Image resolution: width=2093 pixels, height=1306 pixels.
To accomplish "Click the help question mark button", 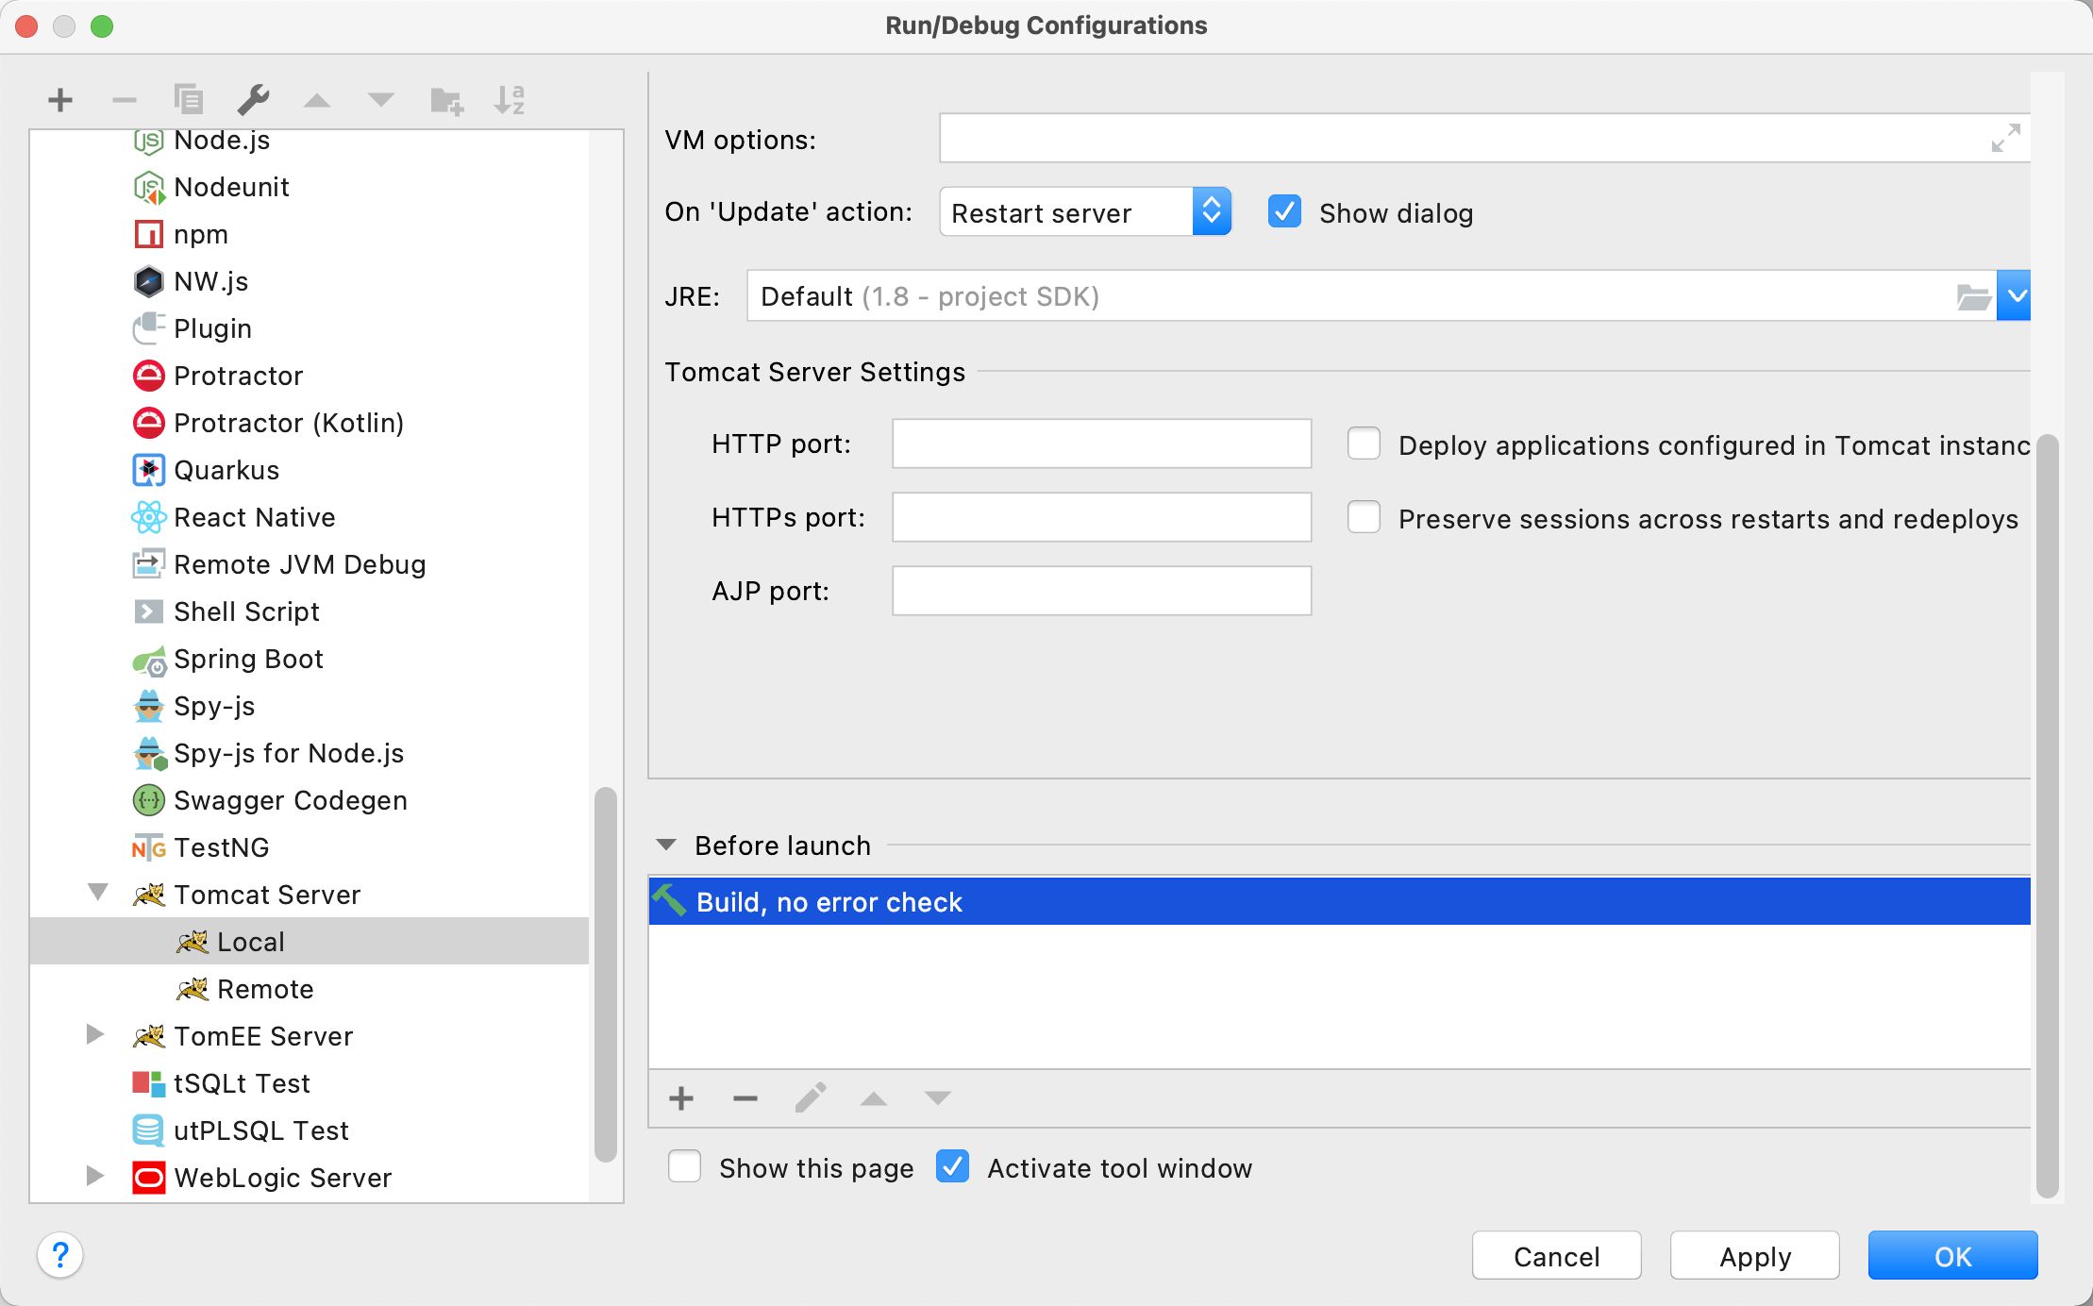I will 60,1255.
